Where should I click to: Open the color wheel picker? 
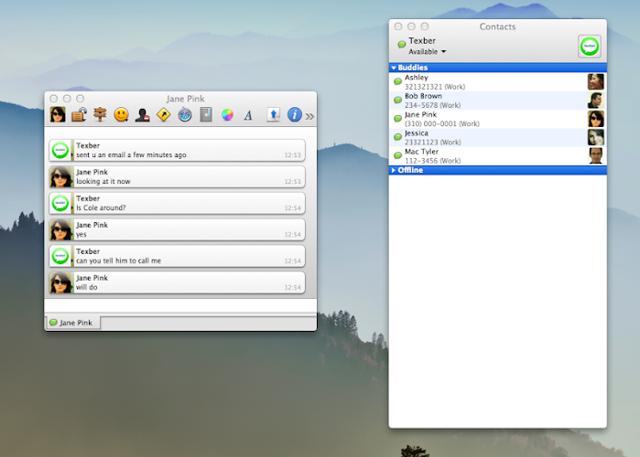(226, 115)
